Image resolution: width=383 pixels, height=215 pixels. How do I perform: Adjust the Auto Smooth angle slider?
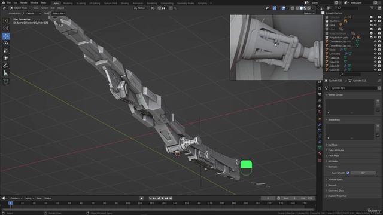point(363,173)
